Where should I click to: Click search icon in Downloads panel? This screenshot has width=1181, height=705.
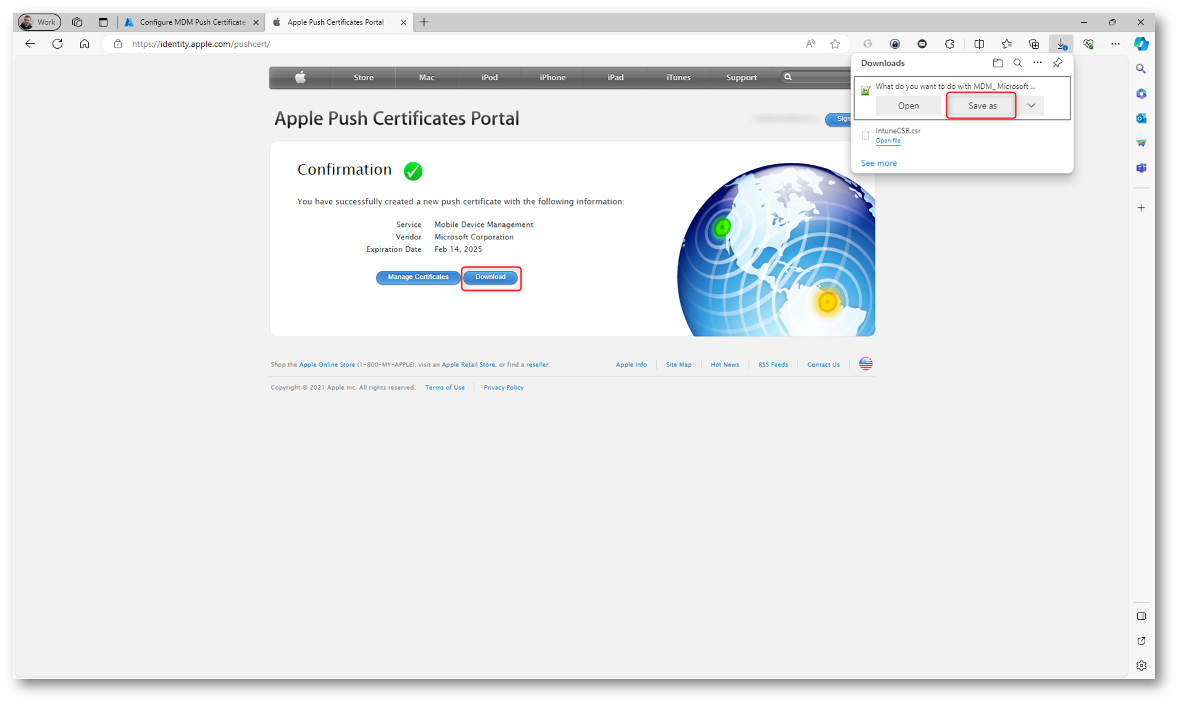(x=1017, y=63)
